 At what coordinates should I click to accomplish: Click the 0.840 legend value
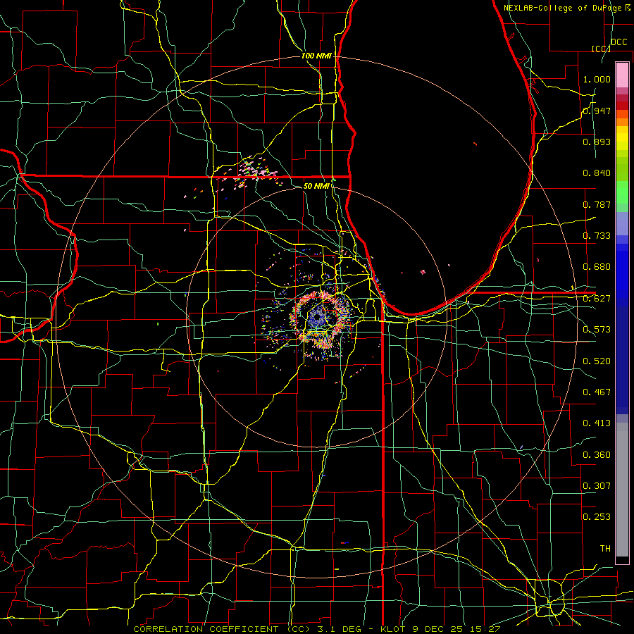(x=597, y=173)
